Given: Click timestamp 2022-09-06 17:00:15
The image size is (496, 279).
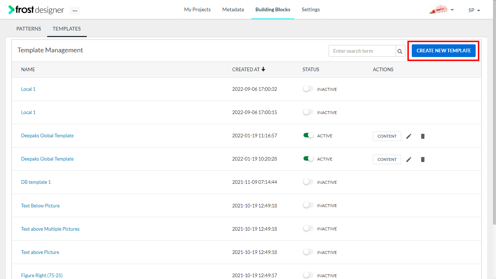Looking at the screenshot, I should 255,112.
